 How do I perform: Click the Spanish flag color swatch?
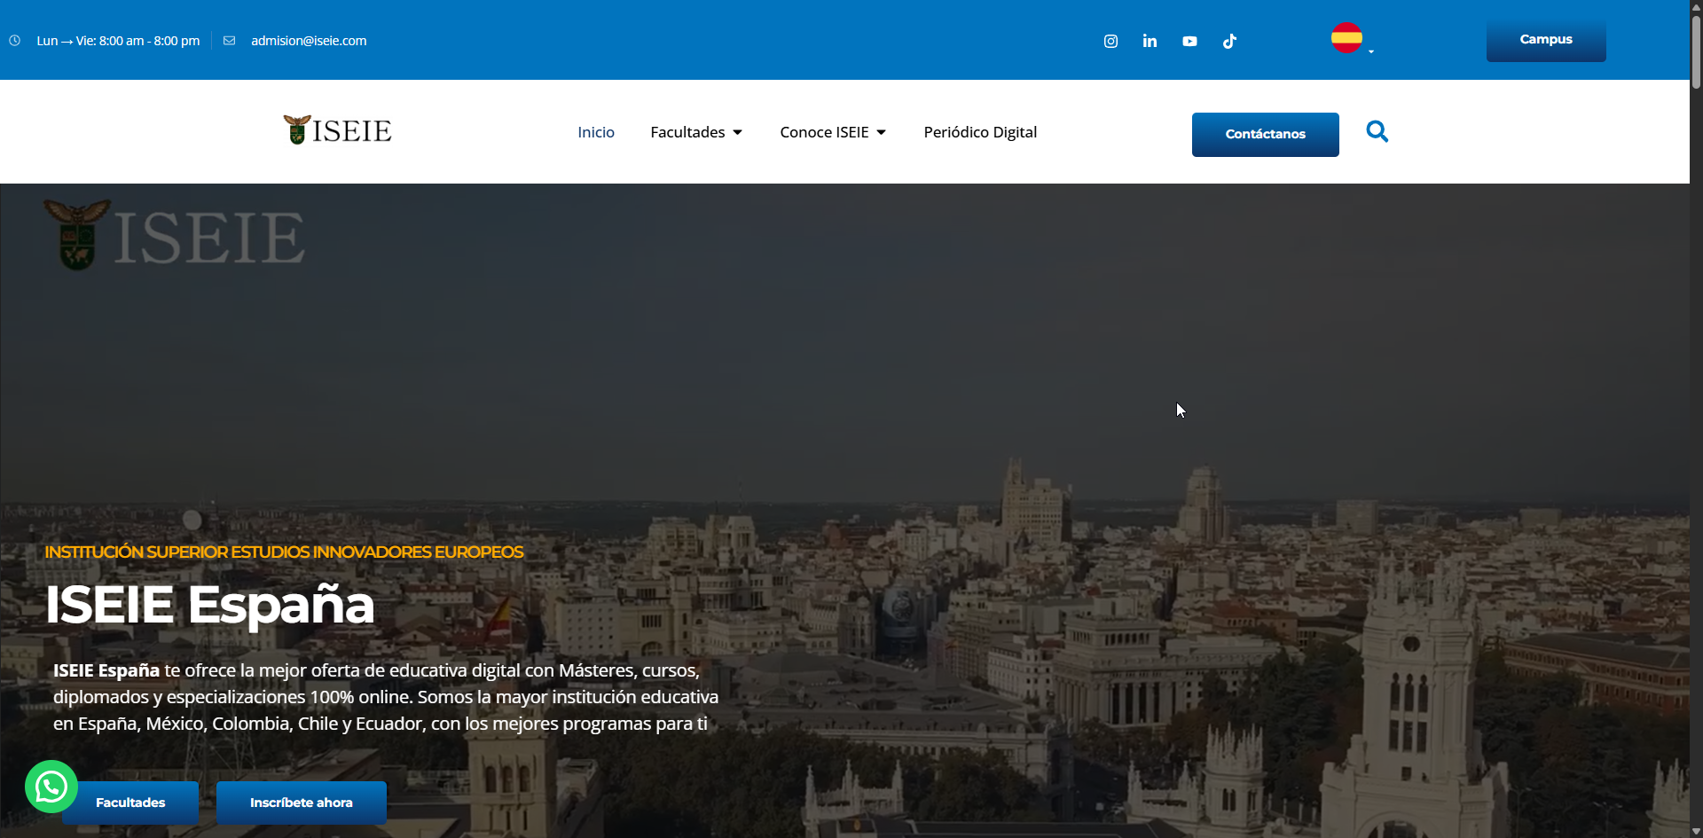pyautogui.click(x=1346, y=37)
